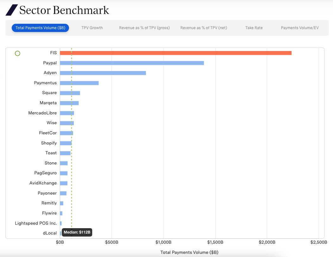Image resolution: width=333 pixels, height=257 pixels.
Task: Click the dLocal bar at the bottom
Action: tap(60, 233)
